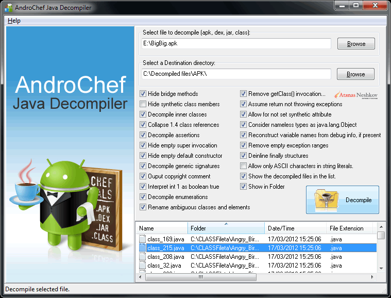The height and width of the screenshot is (298, 391).
Task: Toggle Ouput copyright comment checkbox
Action: point(143,176)
